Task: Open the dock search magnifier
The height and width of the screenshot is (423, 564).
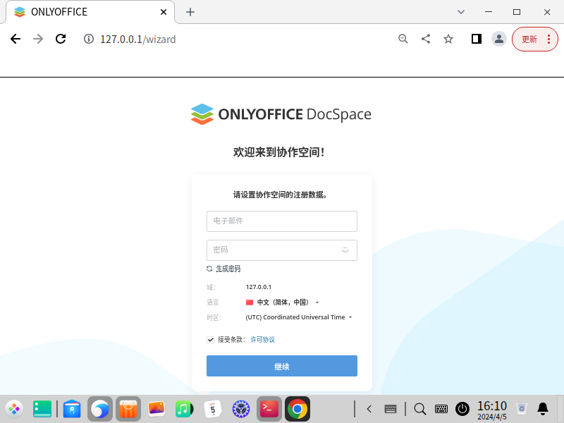Action: (419, 409)
